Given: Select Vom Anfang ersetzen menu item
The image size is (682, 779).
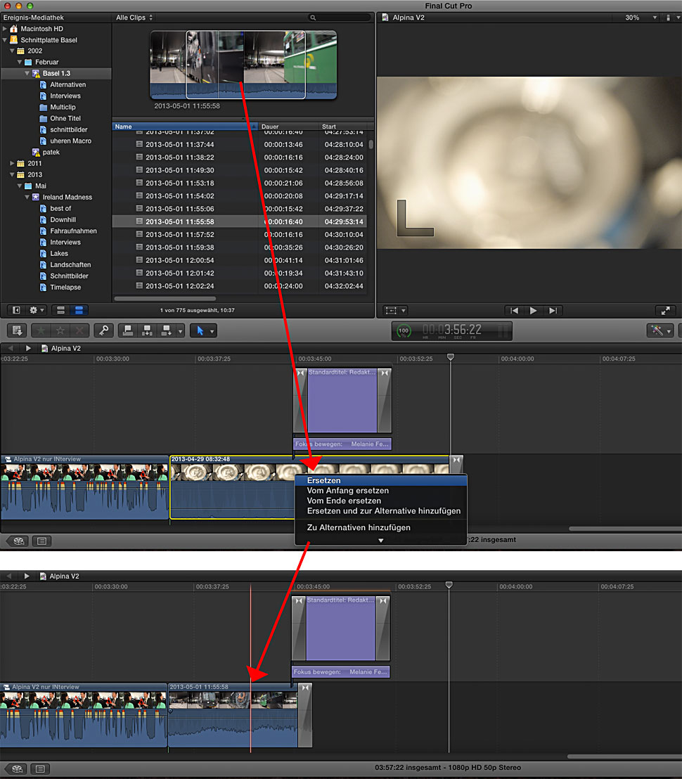Looking at the screenshot, I should pos(347,491).
